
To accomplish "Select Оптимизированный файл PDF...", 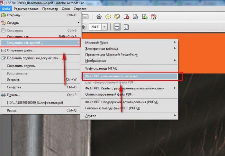I will (x=129, y=95).
